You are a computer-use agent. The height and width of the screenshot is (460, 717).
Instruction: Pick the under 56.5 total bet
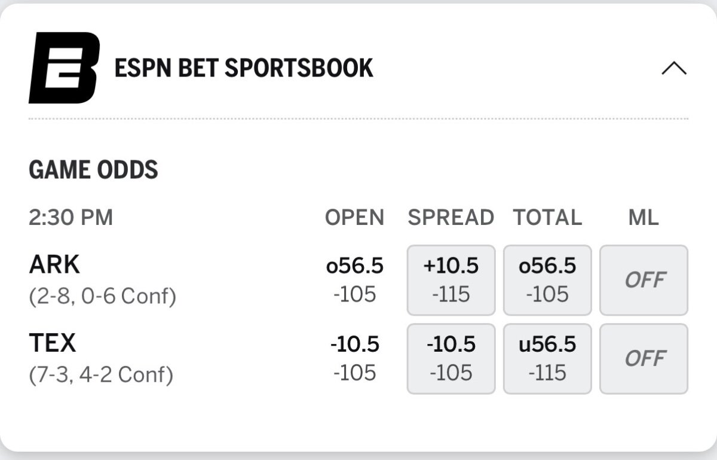547,358
